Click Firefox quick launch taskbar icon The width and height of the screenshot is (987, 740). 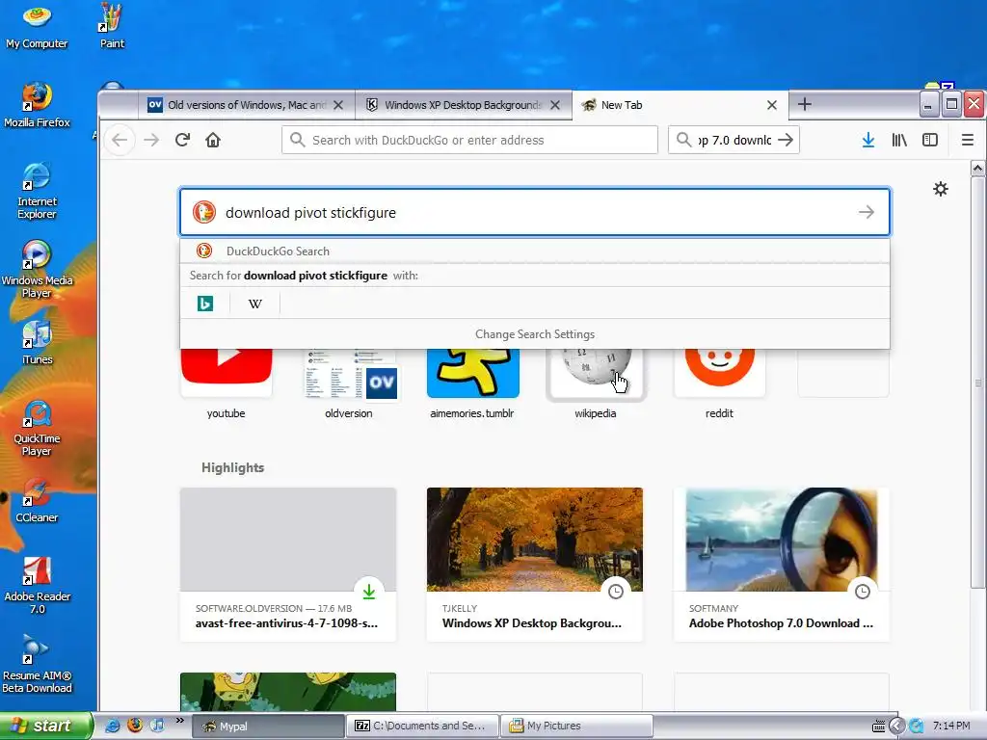coord(135,726)
